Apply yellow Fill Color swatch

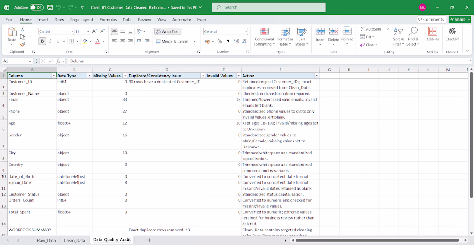pos(85,41)
